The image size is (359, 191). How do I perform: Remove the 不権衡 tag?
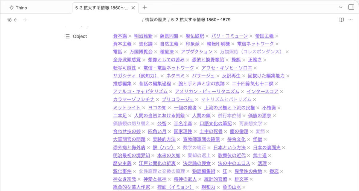coord(279,108)
